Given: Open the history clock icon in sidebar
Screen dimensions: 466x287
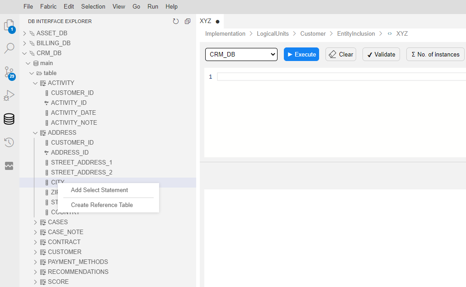Looking at the screenshot, I should point(9,142).
